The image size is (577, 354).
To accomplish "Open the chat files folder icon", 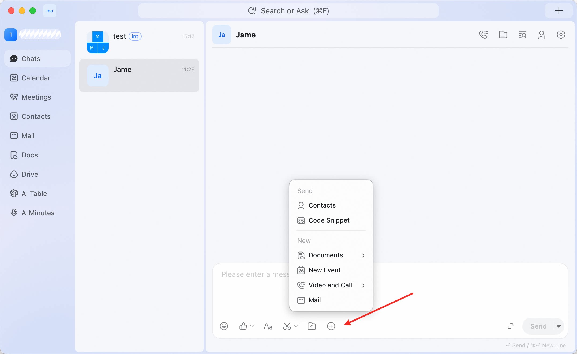I will [x=503, y=35].
